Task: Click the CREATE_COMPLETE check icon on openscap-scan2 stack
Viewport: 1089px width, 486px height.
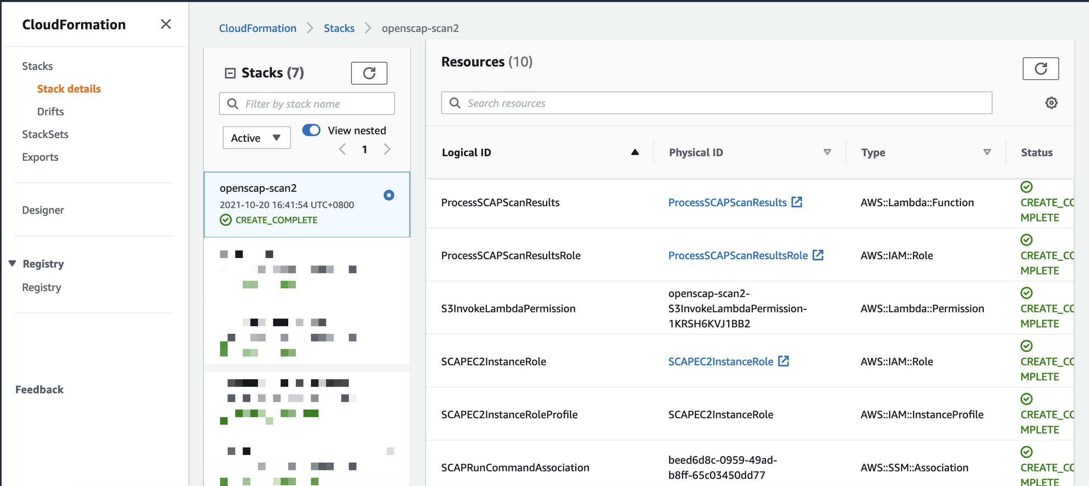Action: coord(226,220)
